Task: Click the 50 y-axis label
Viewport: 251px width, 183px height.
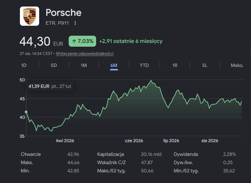Action: click(x=22, y=80)
